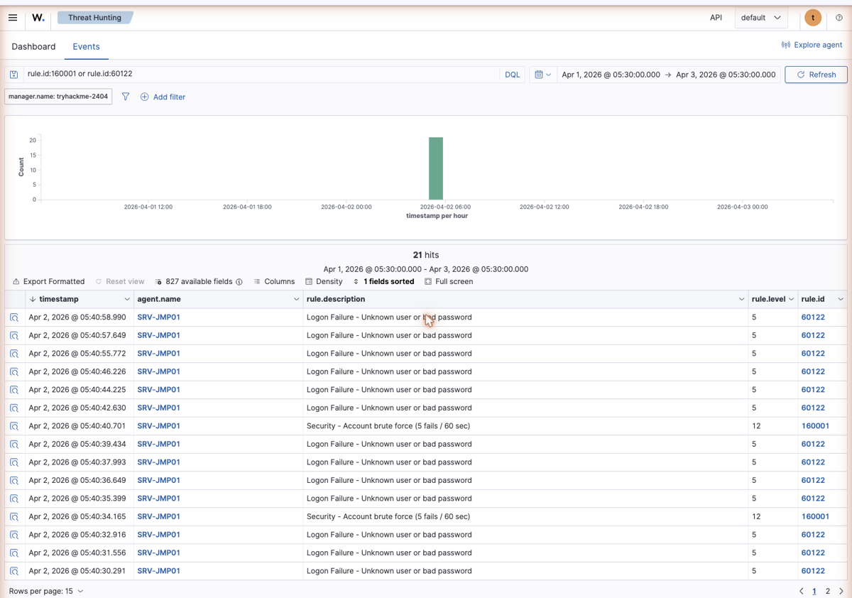Viewport: 852px width, 598px height.
Task: Expand agent.name column options chevron
Action: (x=296, y=300)
